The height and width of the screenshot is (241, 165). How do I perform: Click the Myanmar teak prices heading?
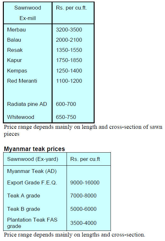pyautogui.click(x=34, y=149)
